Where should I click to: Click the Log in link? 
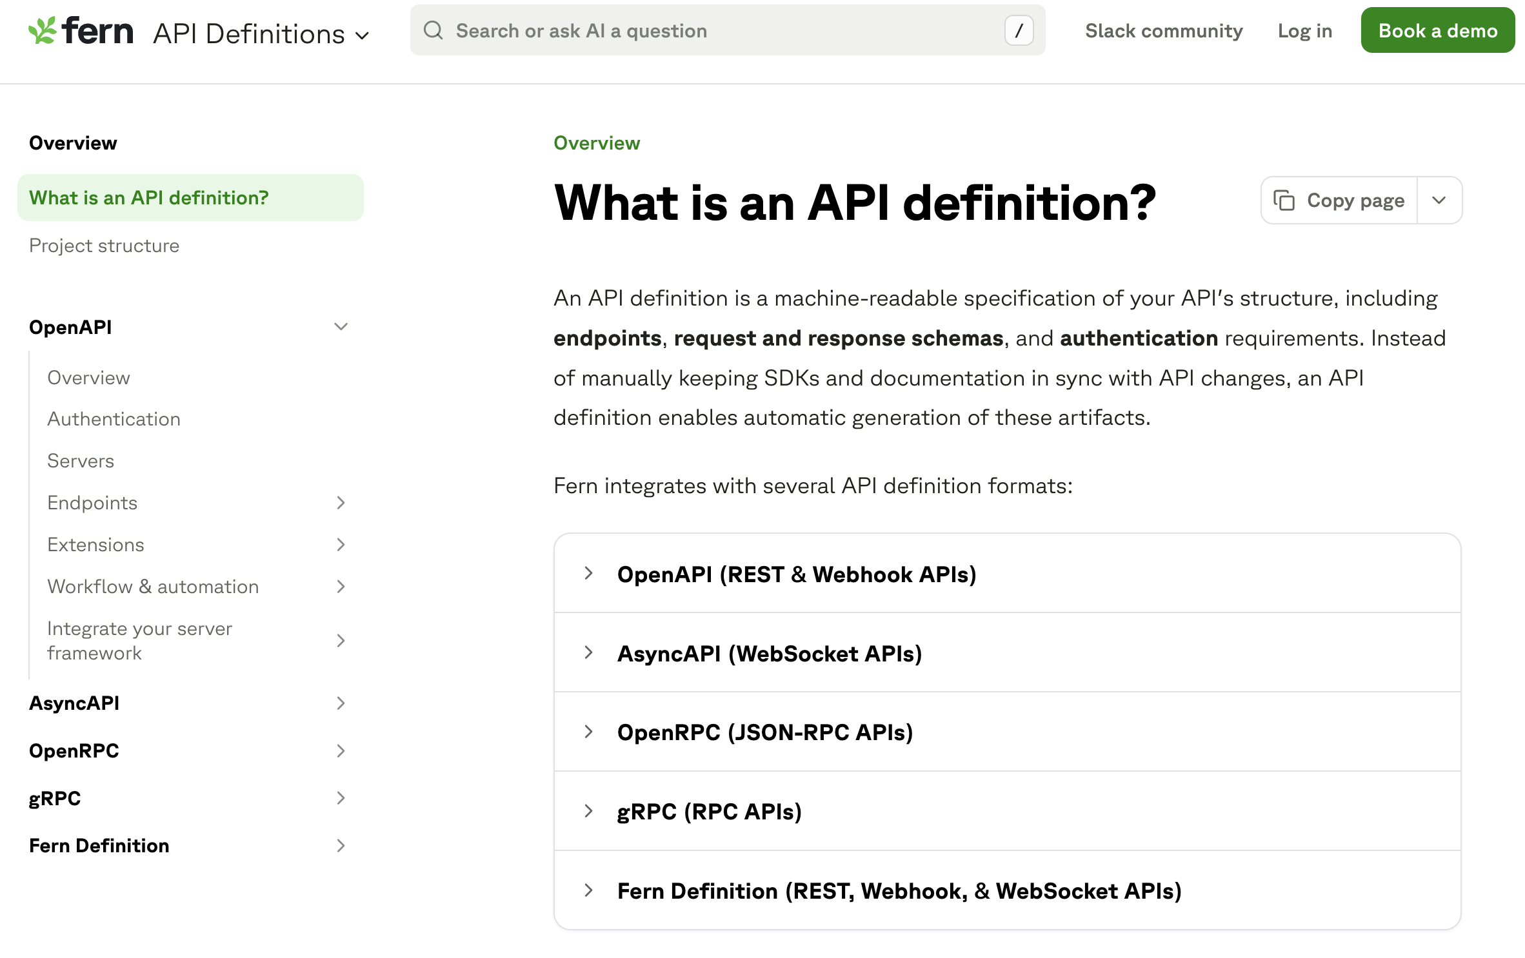1305,31
